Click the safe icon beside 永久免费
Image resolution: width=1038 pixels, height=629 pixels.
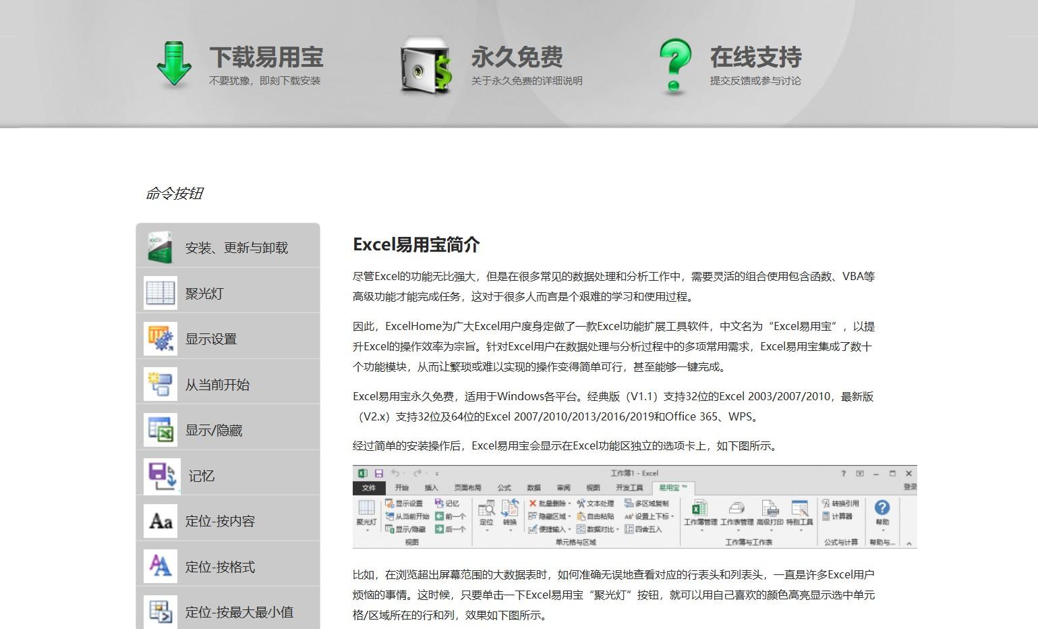425,65
